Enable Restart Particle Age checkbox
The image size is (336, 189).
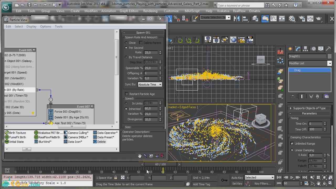click(127, 94)
